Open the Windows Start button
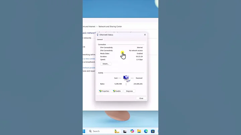The height and width of the screenshot is (135, 241). tap(84, 131)
